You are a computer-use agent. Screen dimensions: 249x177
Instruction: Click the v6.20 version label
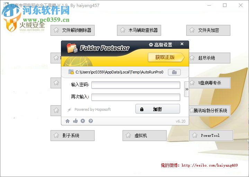180,121
